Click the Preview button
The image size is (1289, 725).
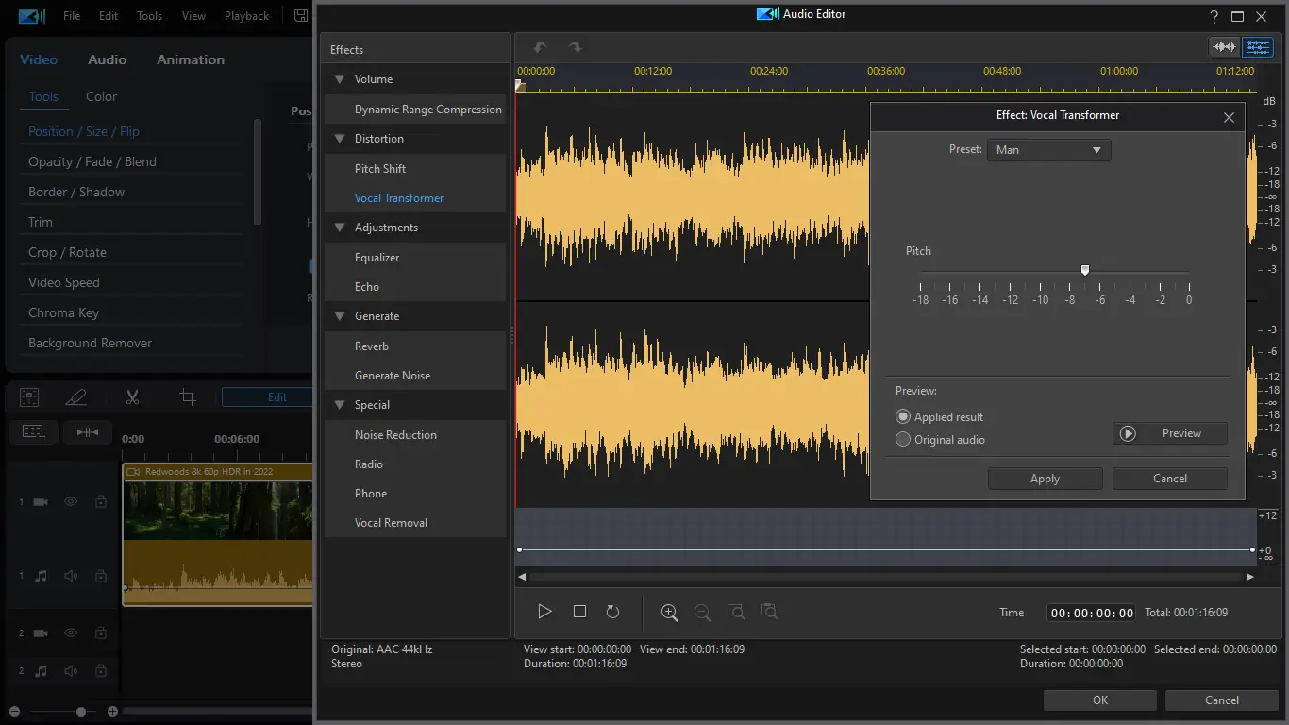coord(1170,433)
